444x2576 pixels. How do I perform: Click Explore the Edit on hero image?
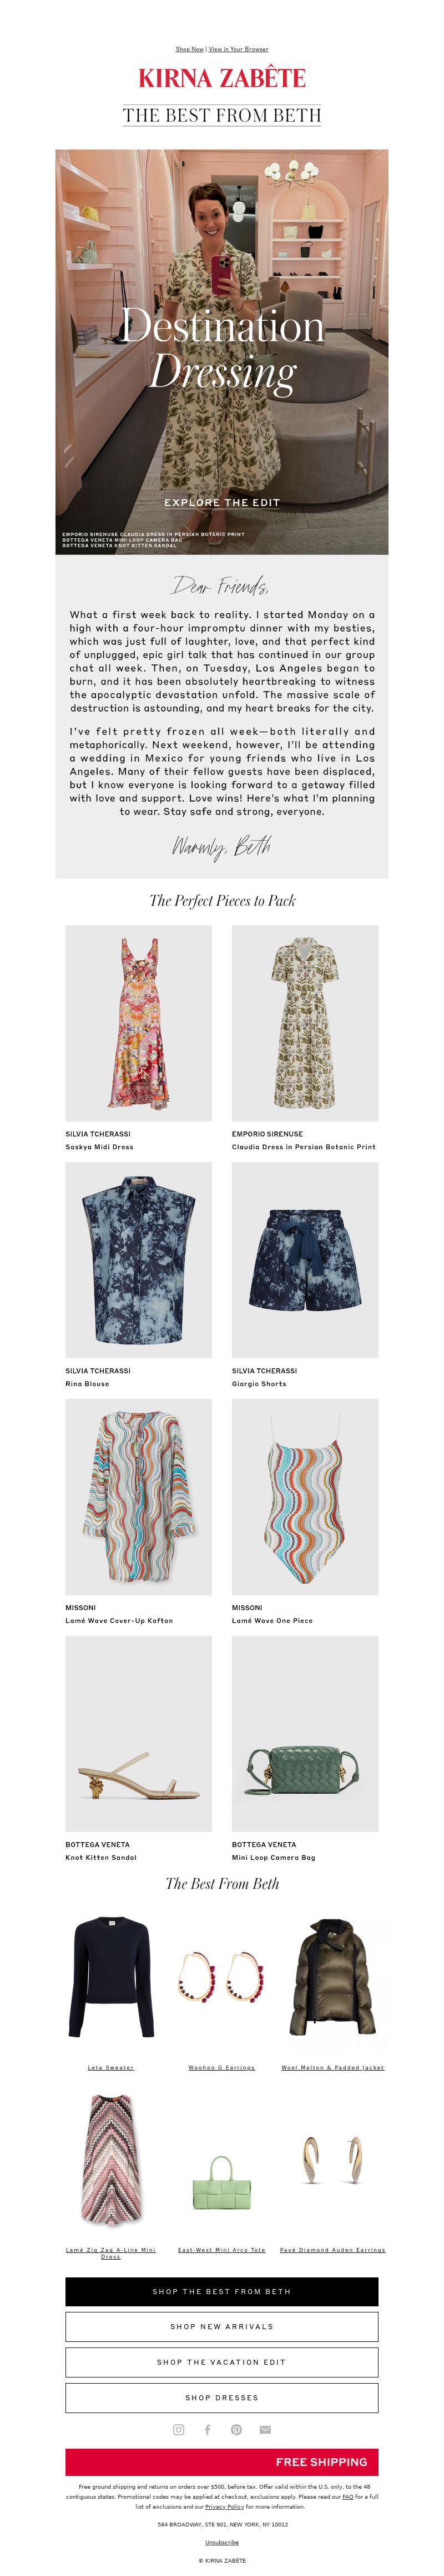[x=221, y=502]
